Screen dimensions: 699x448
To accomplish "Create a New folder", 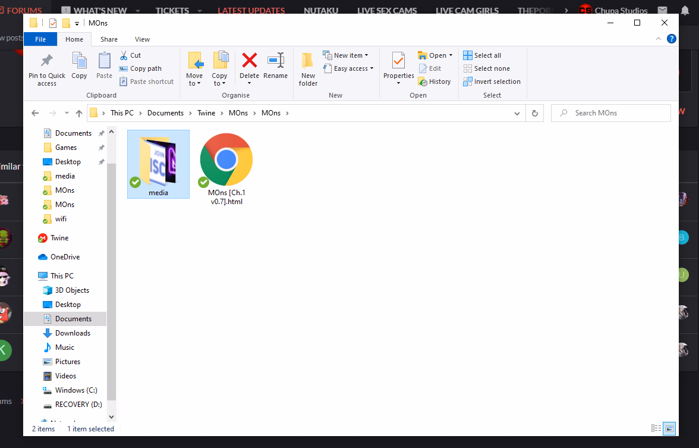I will pos(308,69).
